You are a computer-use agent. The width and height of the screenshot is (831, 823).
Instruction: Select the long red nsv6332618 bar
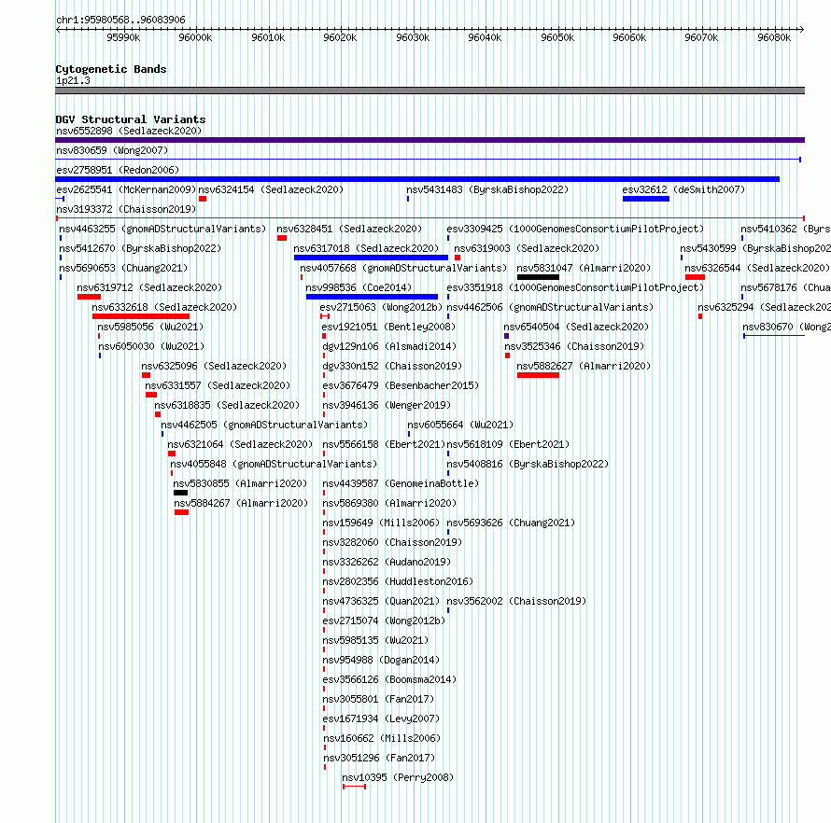point(141,316)
